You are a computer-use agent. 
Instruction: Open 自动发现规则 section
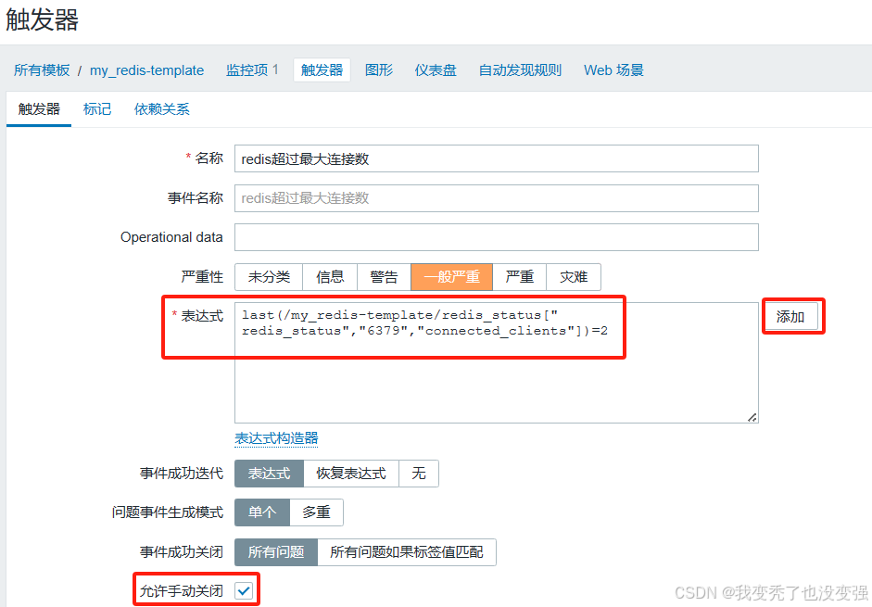click(x=520, y=70)
